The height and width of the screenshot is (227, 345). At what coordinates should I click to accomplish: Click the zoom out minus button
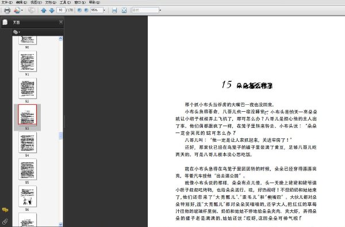(79, 10)
